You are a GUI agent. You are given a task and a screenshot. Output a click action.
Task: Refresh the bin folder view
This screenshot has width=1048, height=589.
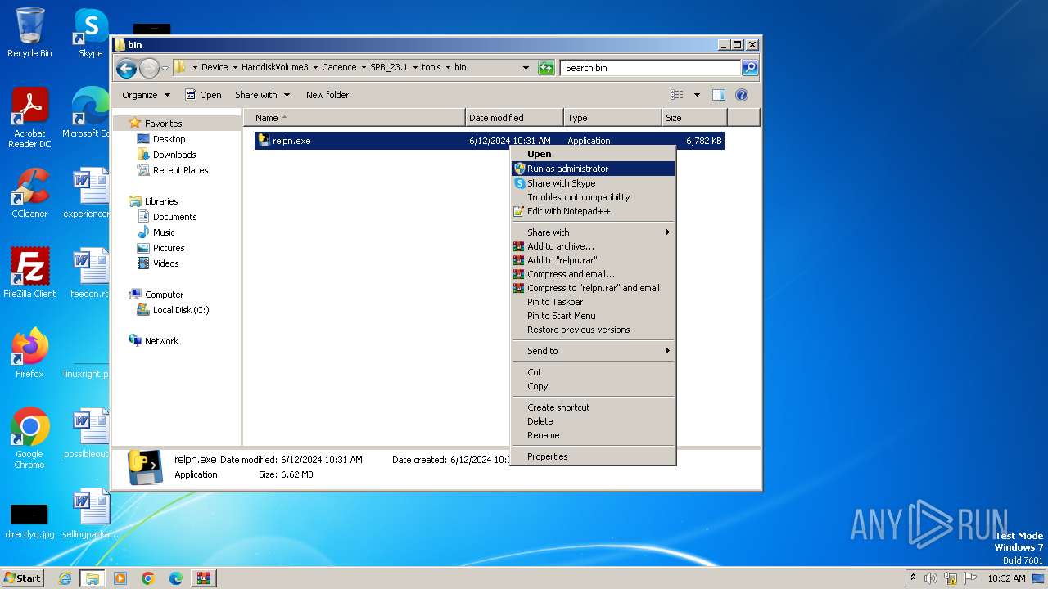click(x=546, y=68)
